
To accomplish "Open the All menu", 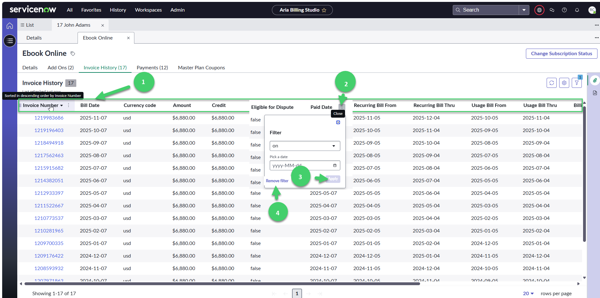I will 70,10.
